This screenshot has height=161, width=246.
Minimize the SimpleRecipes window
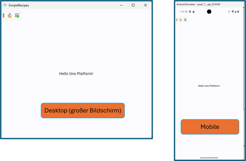(x=121, y=5)
